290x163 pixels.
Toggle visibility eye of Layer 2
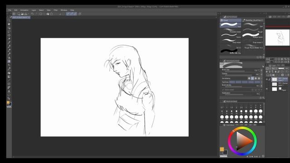coord(267,79)
